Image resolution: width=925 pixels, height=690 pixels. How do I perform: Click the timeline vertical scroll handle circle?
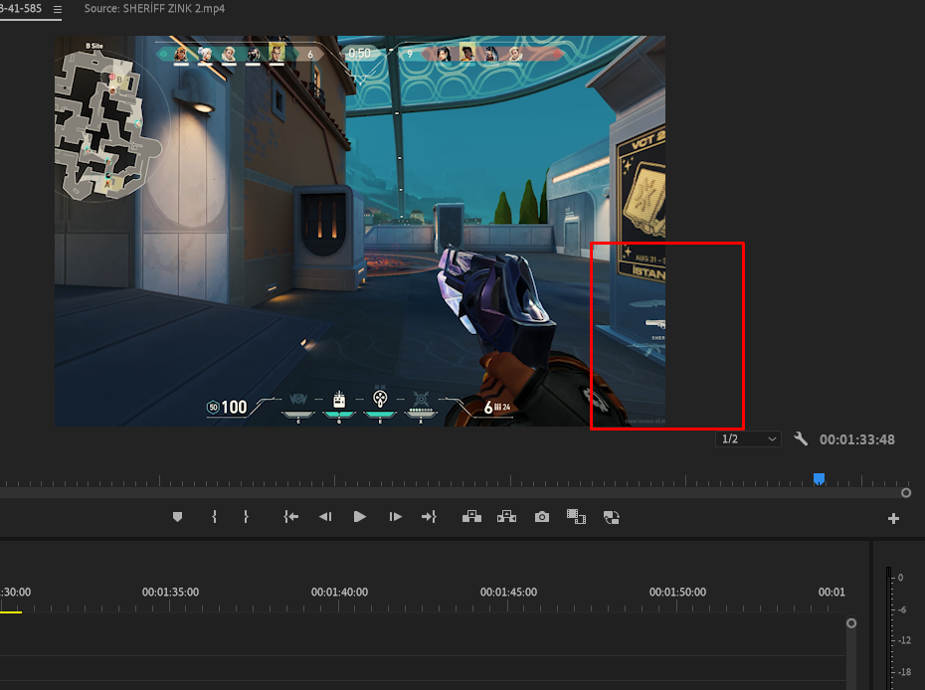(x=851, y=622)
